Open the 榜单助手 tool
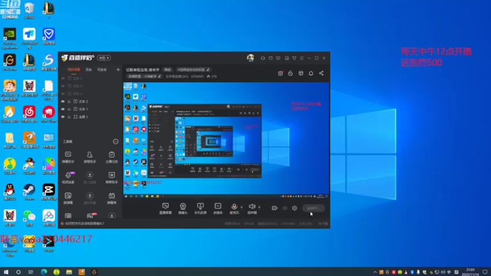This screenshot has height=276, width=491. tap(112, 177)
